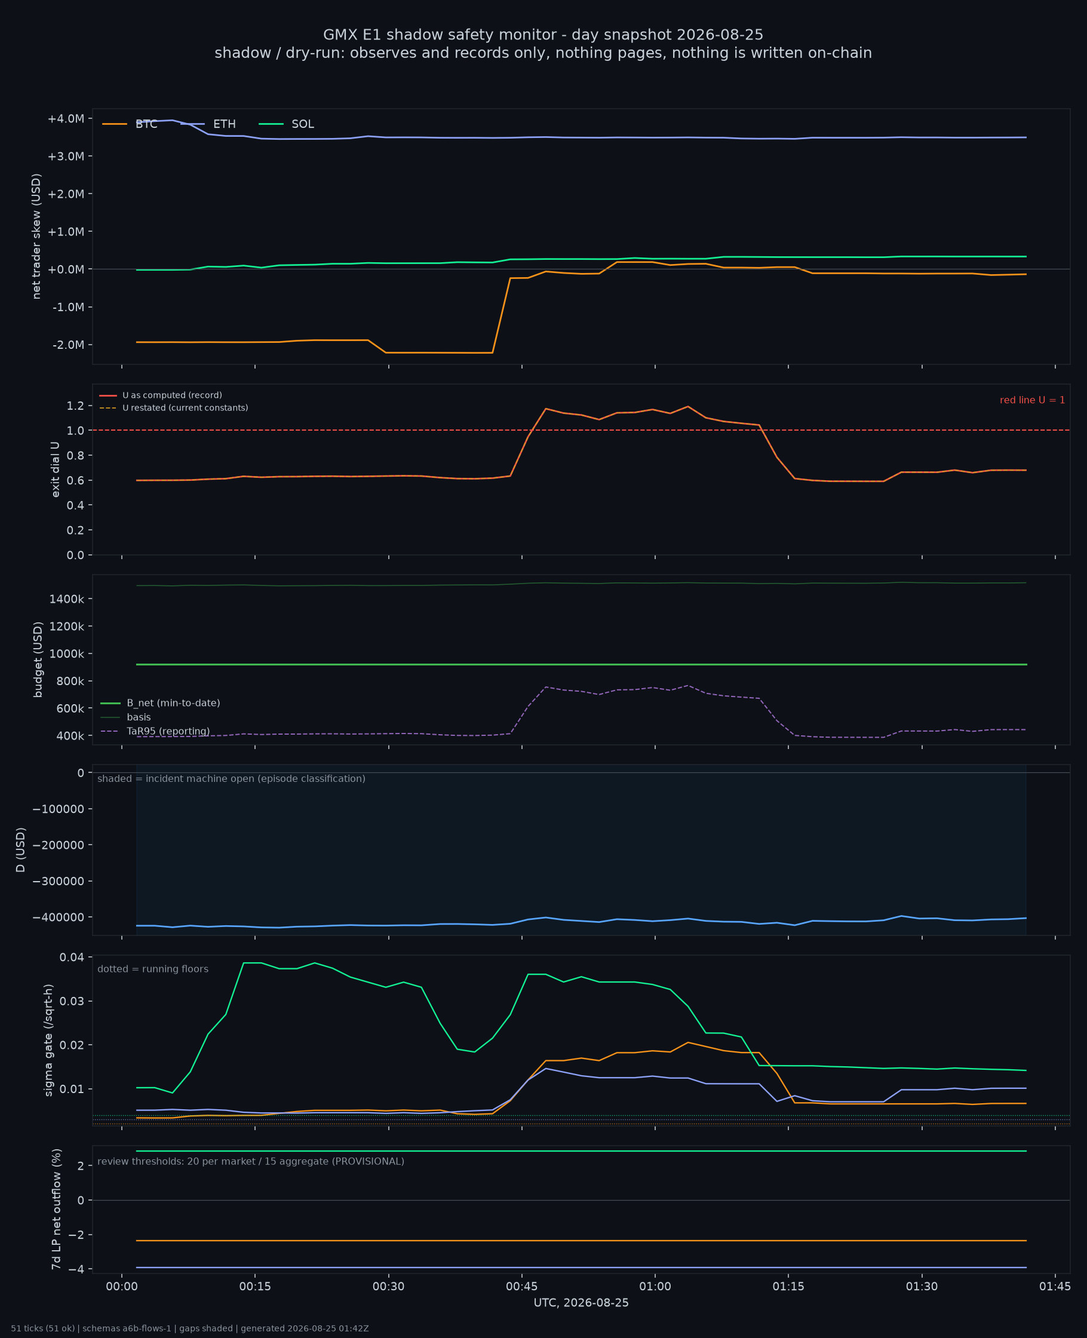The image size is (1087, 1338).
Task: Click the -2.0M skew axis tick
Action: coord(68,345)
